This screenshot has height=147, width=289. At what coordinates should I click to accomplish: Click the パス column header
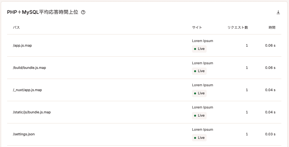(x=16, y=27)
